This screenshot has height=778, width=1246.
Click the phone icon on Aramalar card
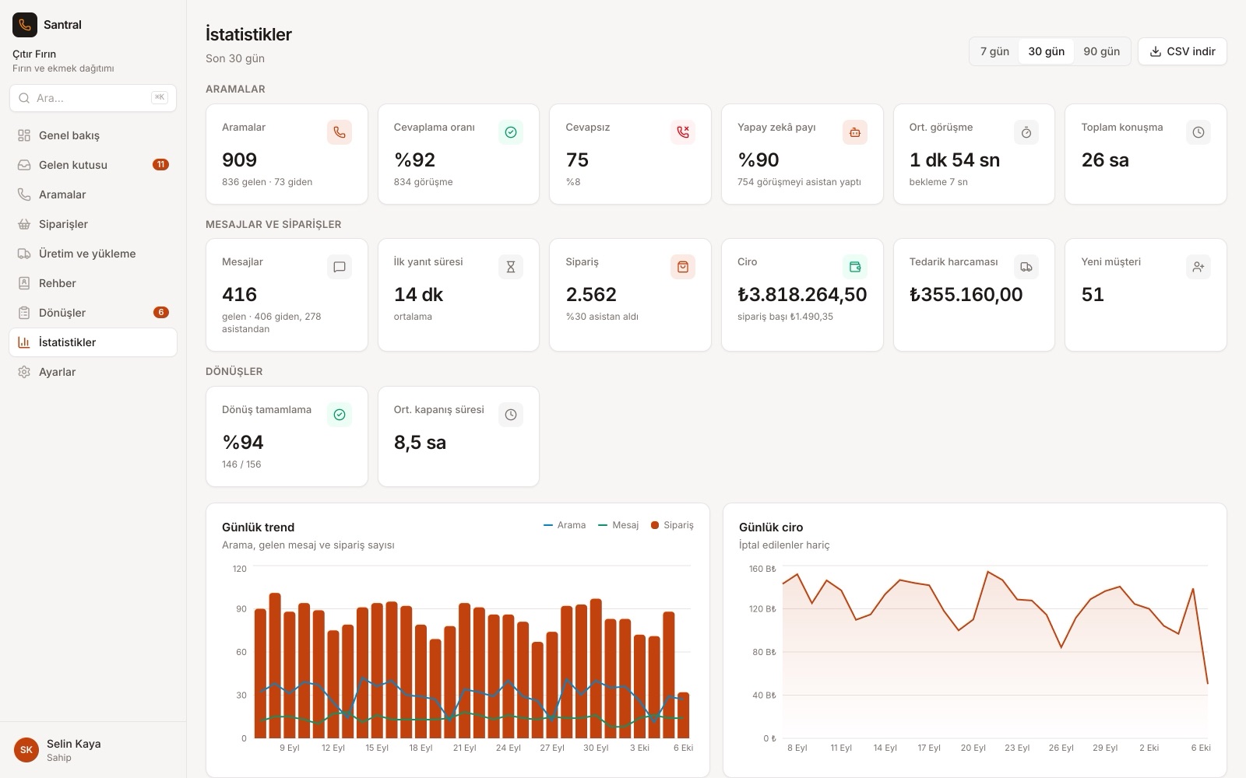coord(340,132)
